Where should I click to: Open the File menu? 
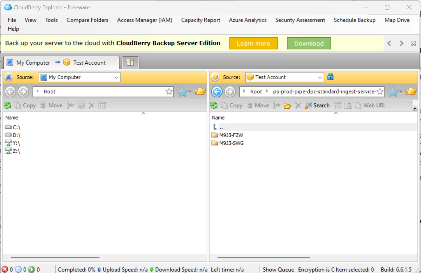point(12,20)
